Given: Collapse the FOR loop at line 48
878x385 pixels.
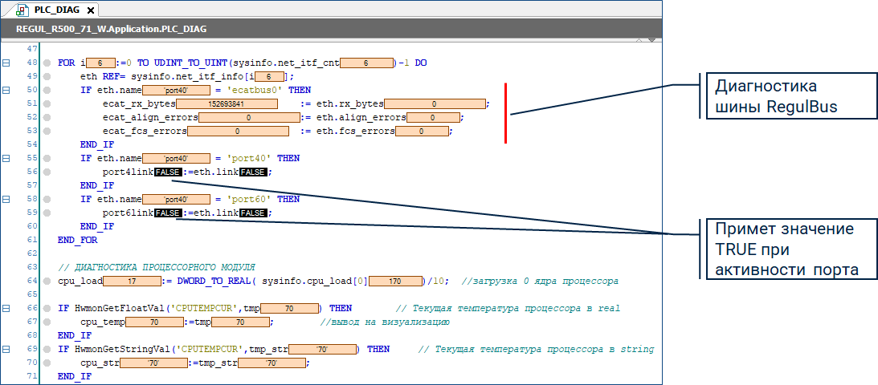Looking at the screenshot, I should click(x=6, y=63).
